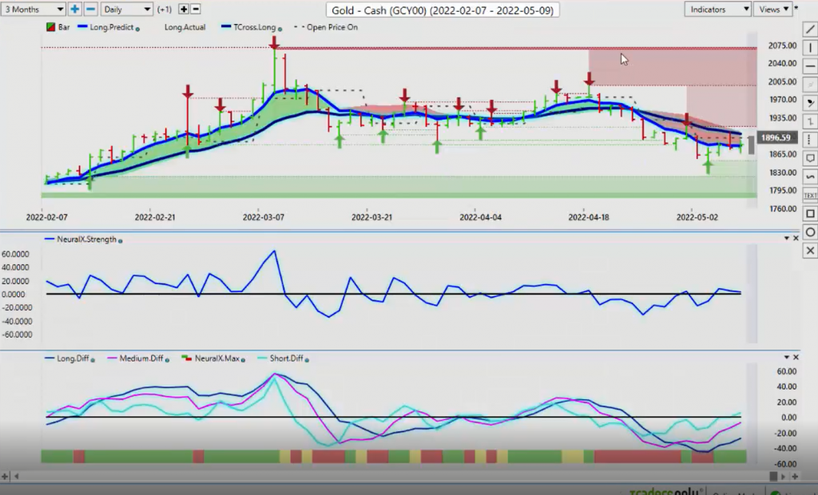Image resolution: width=818 pixels, height=495 pixels.
Task: Select the rectangle drawing tool
Action: (x=810, y=214)
